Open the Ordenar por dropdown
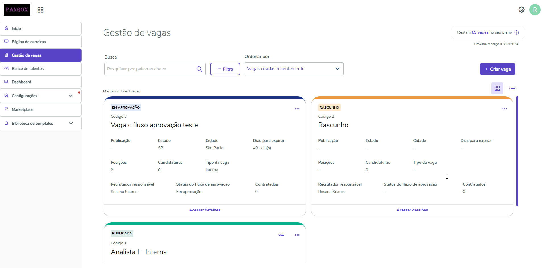The height and width of the screenshot is (268, 545). tap(294, 69)
